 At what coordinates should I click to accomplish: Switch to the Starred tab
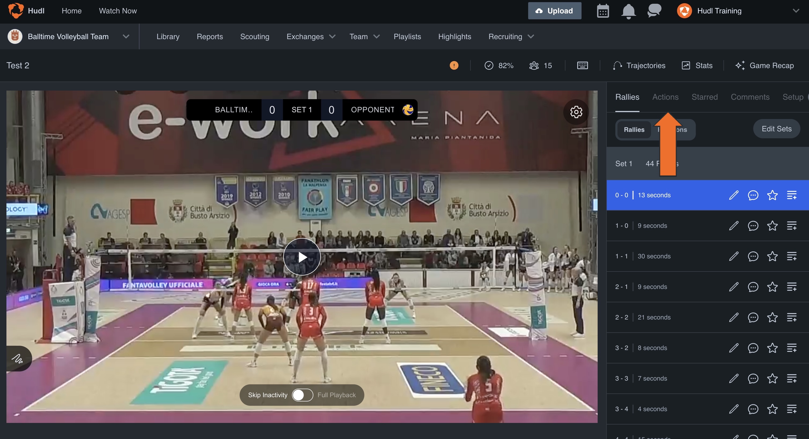click(x=704, y=97)
